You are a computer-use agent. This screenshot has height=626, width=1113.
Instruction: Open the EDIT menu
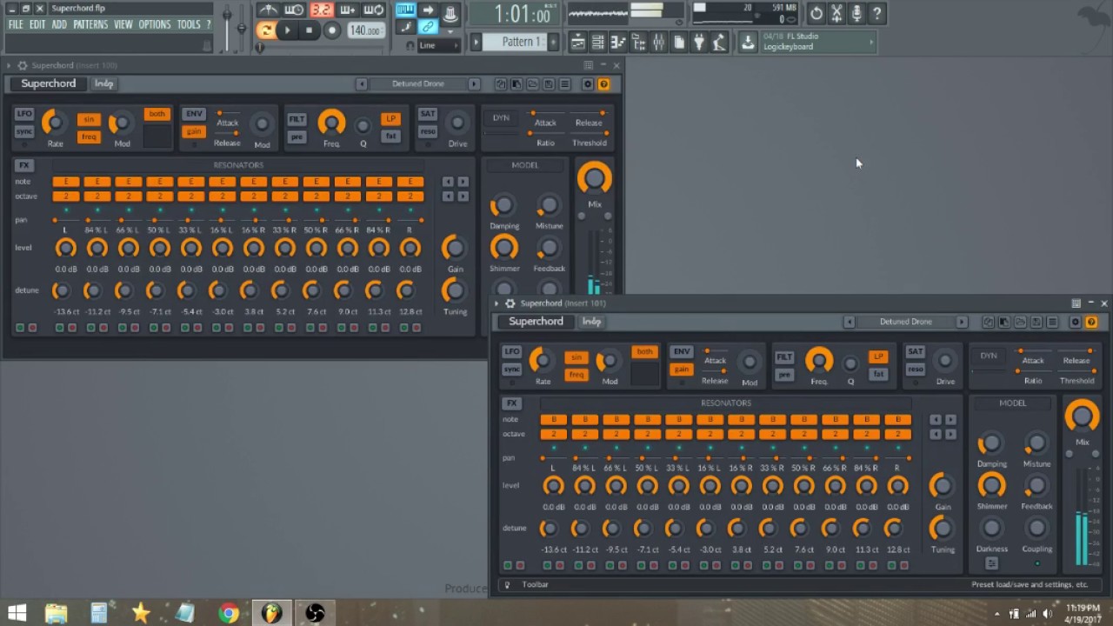(37, 24)
